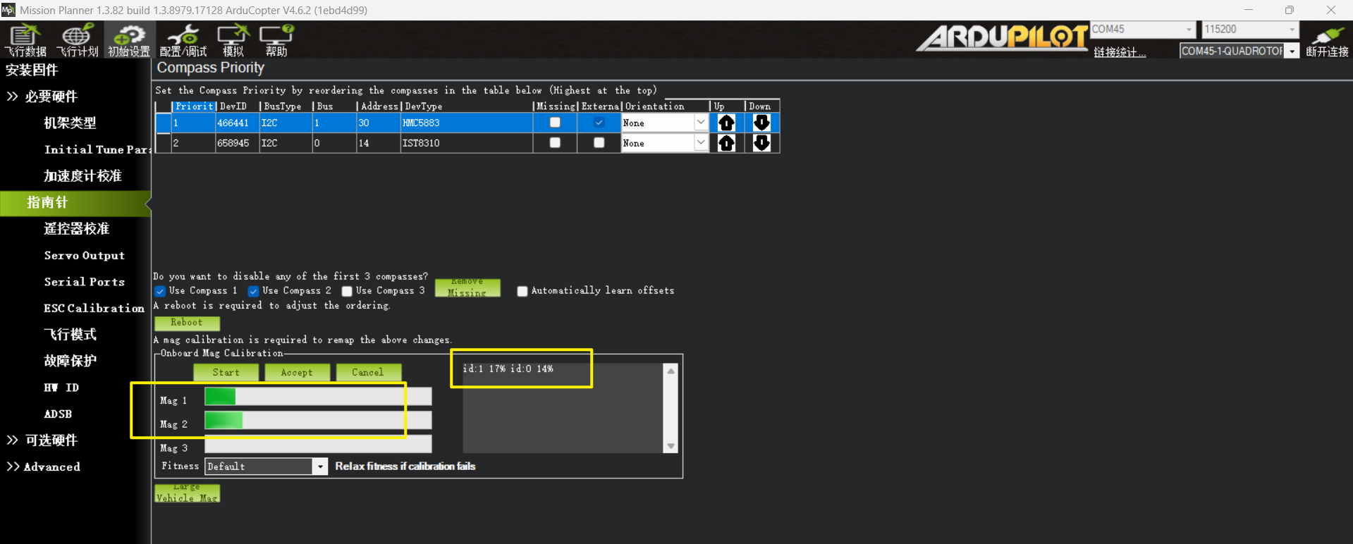Open the baud rate 115200 dropdown
Image resolution: width=1353 pixels, height=544 pixels.
1291,30
